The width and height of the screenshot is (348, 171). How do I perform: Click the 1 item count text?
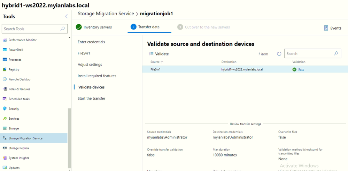click(263, 54)
